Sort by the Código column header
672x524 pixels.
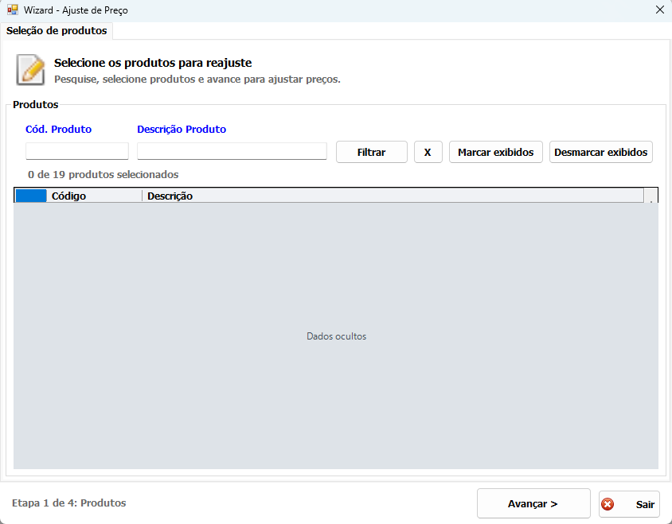click(94, 196)
